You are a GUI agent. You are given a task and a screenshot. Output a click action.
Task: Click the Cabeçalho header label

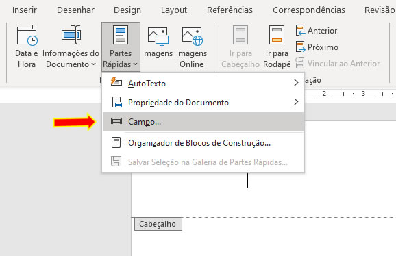tap(158, 224)
